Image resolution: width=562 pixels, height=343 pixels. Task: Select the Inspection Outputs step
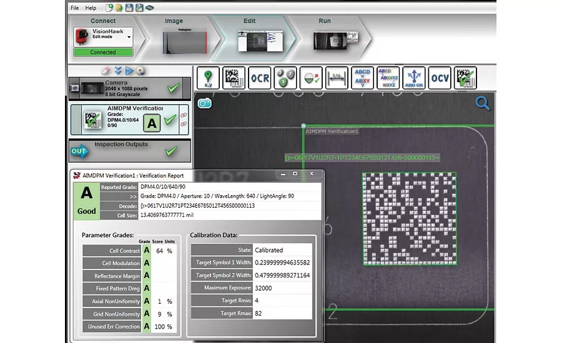[129, 151]
